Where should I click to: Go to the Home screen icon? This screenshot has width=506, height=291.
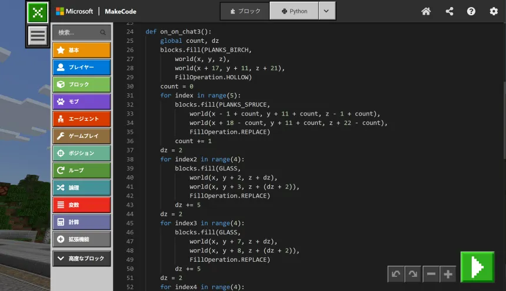[x=426, y=11]
